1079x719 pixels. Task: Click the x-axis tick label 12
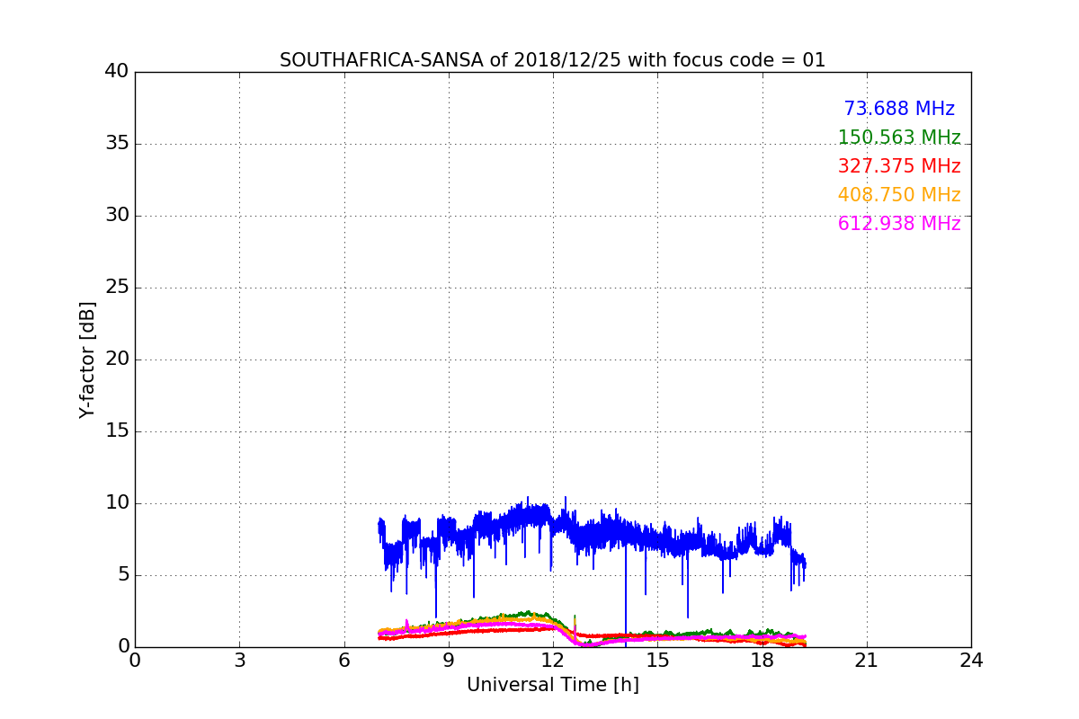tap(553, 661)
